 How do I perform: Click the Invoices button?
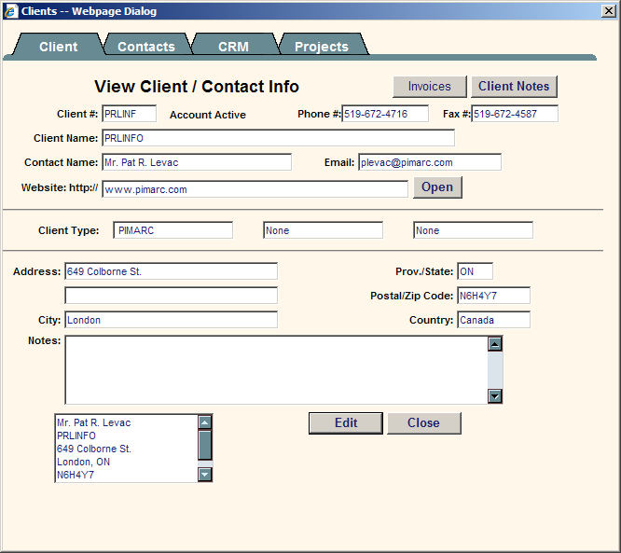pyautogui.click(x=430, y=87)
